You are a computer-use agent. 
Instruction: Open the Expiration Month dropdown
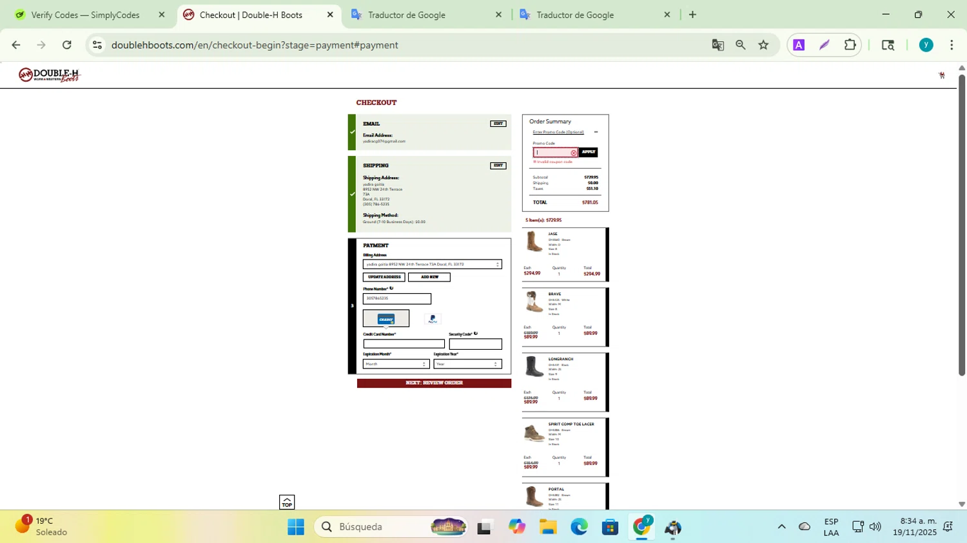point(396,364)
